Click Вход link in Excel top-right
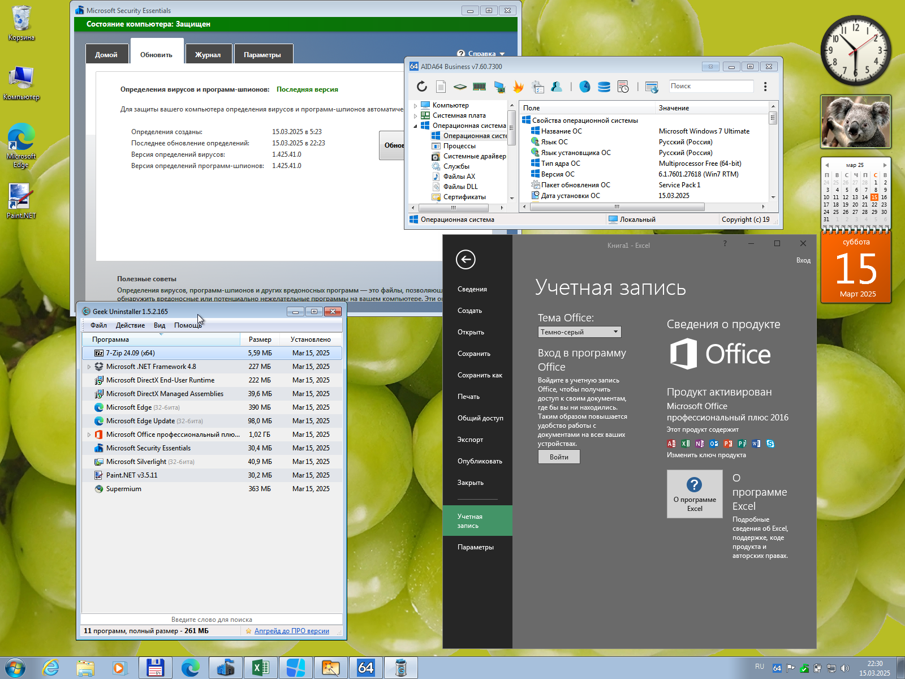Viewport: 905px width, 679px height. coord(803,260)
